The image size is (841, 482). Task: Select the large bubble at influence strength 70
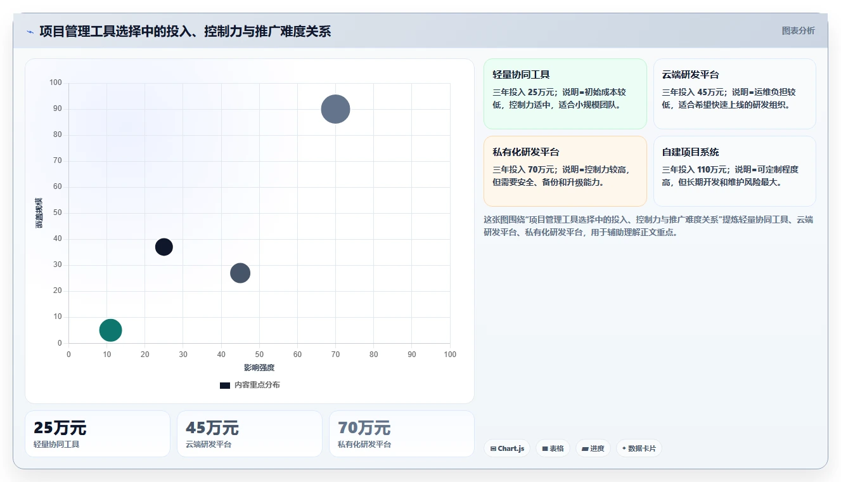click(x=335, y=109)
